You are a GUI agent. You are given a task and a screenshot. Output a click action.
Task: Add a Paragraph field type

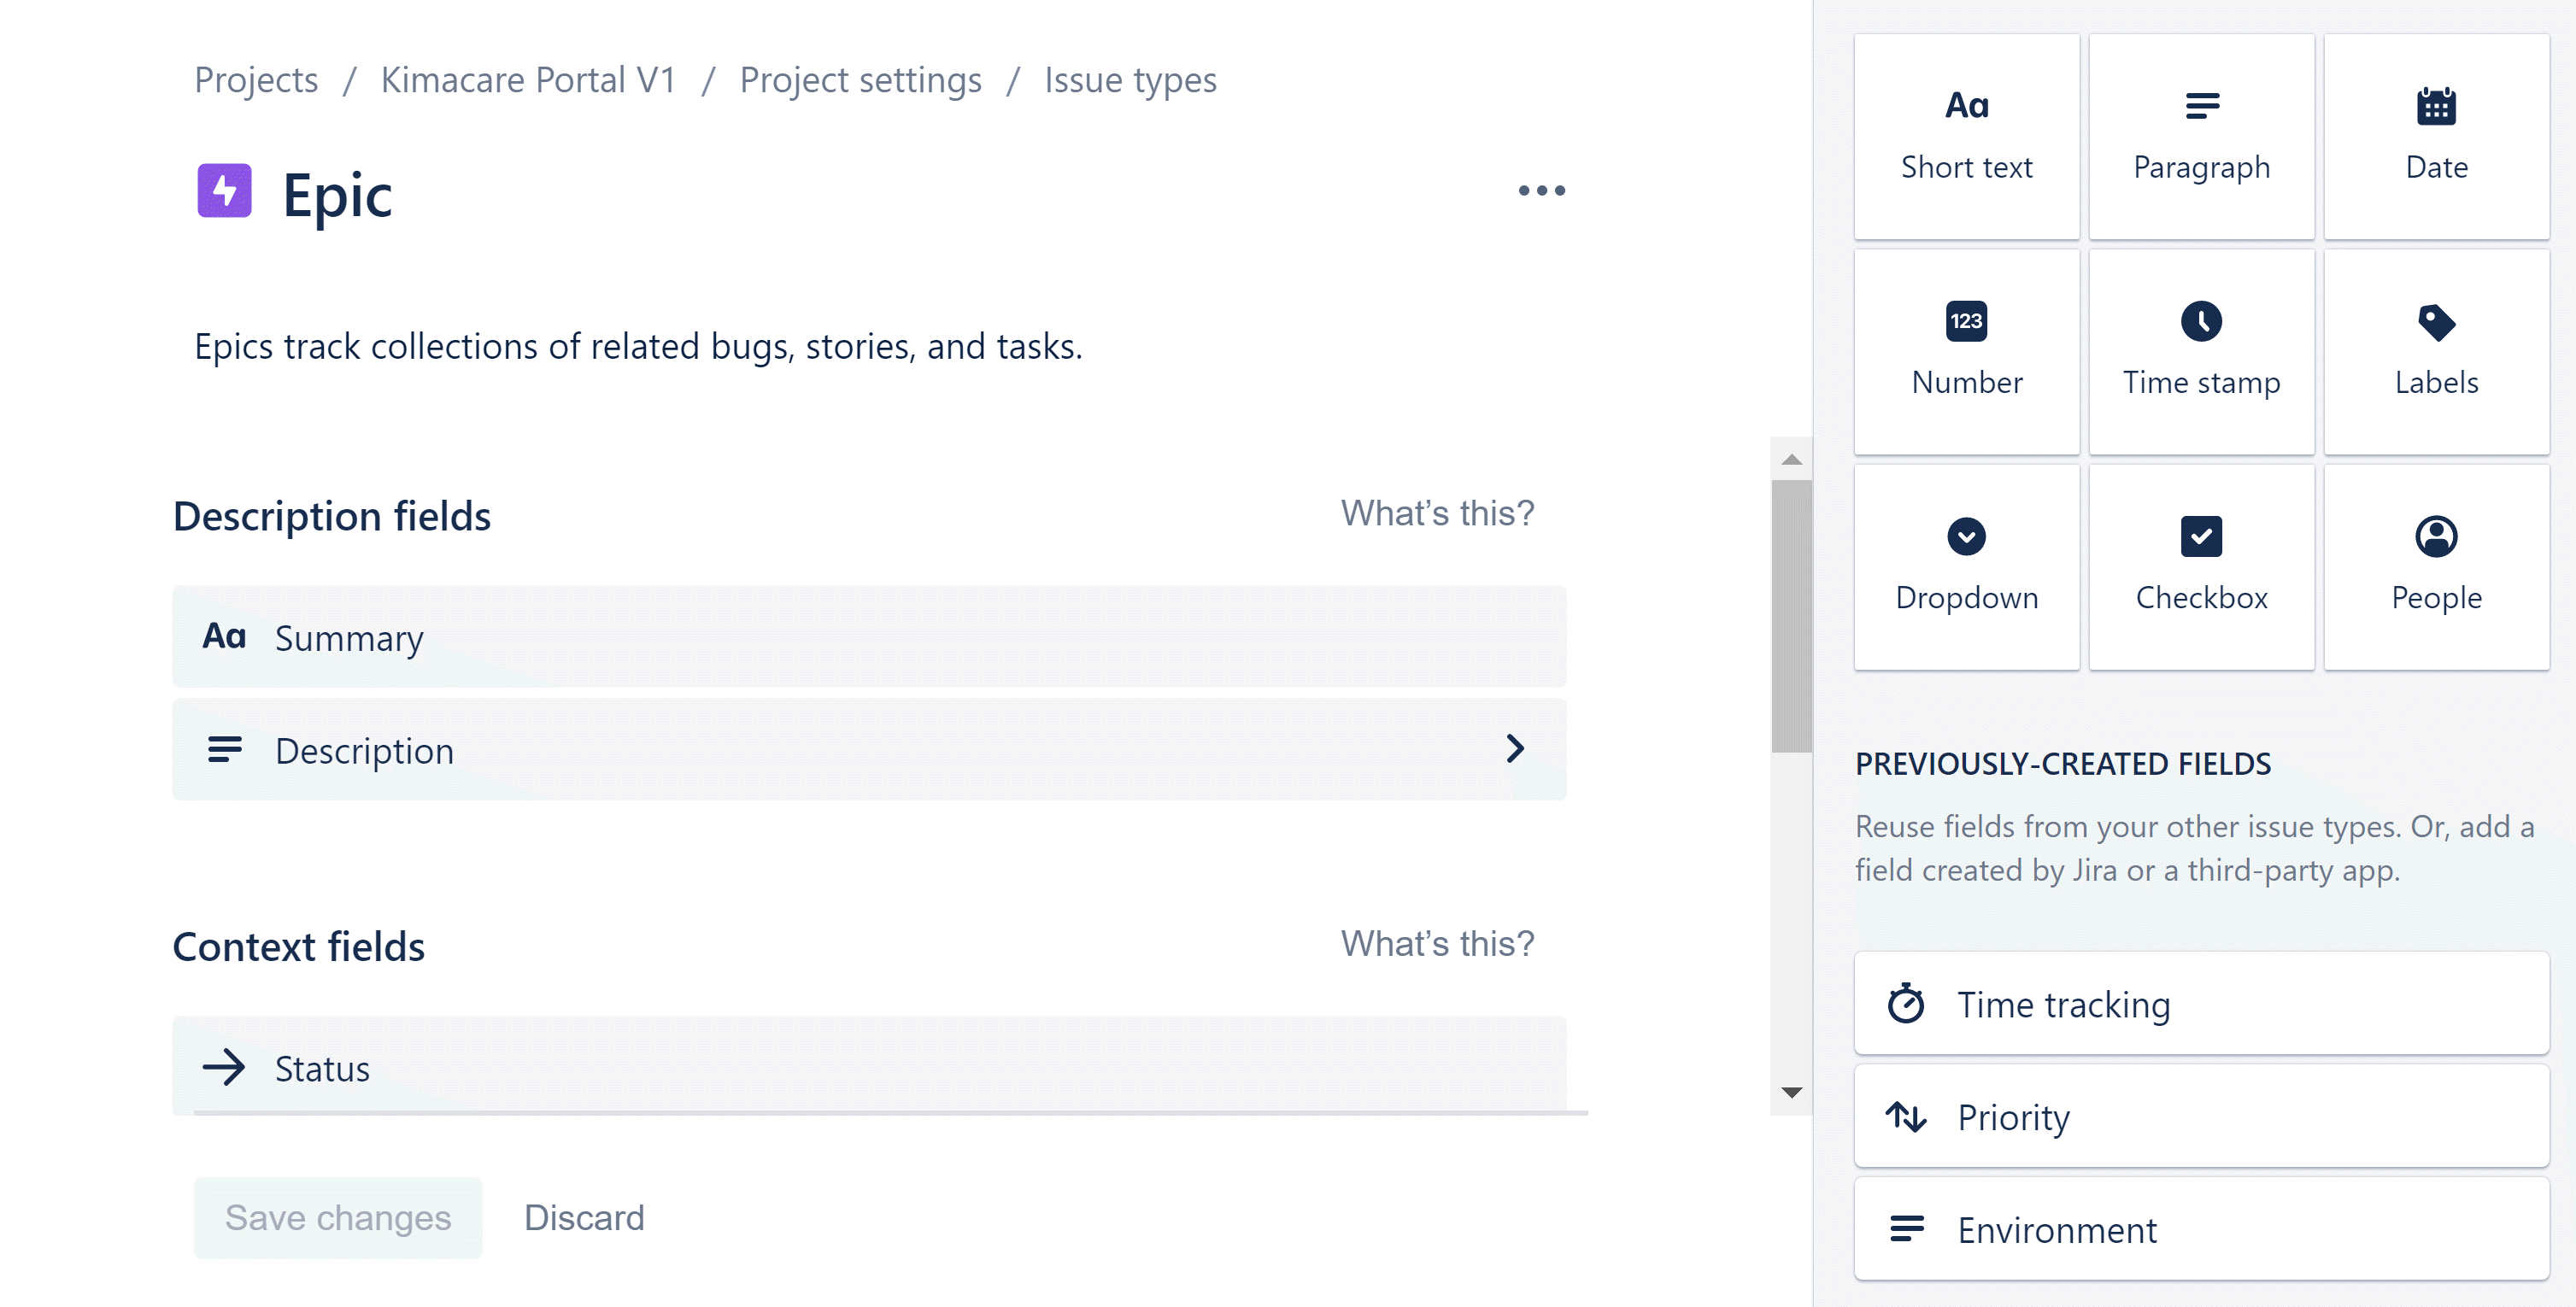(2200, 137)
